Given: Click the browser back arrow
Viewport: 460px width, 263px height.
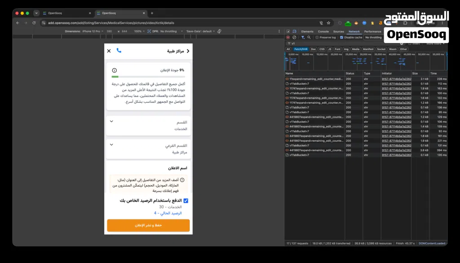Looking at the screenshot, I should [18, 23].
